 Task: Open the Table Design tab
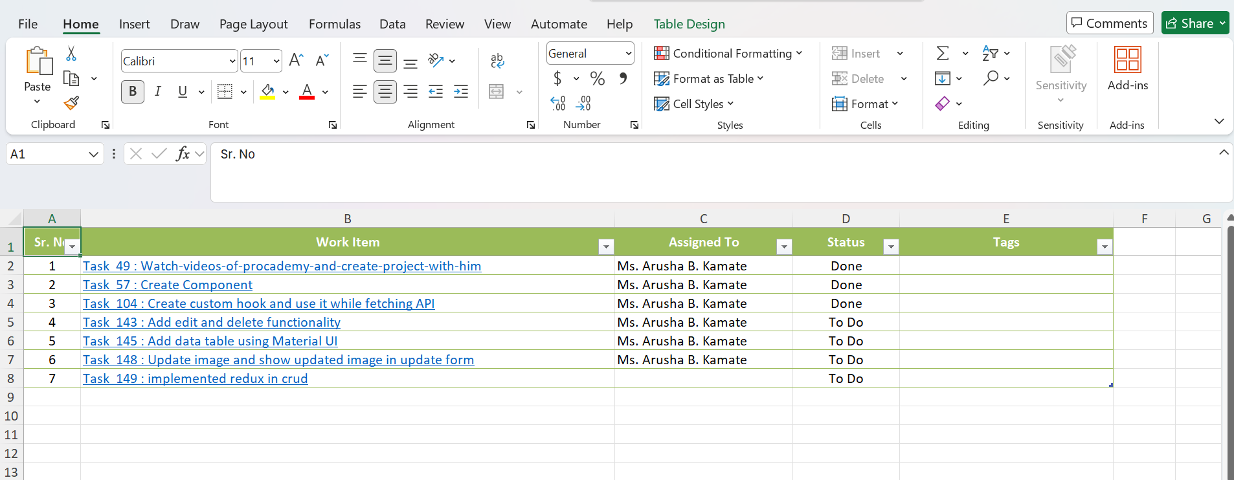click(689, 24)
